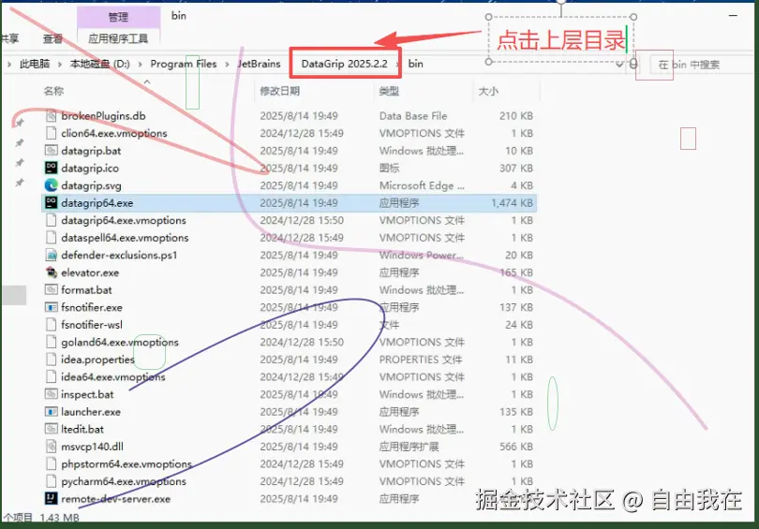Open the 应用程序工具 tab

[x=118, y=38]
